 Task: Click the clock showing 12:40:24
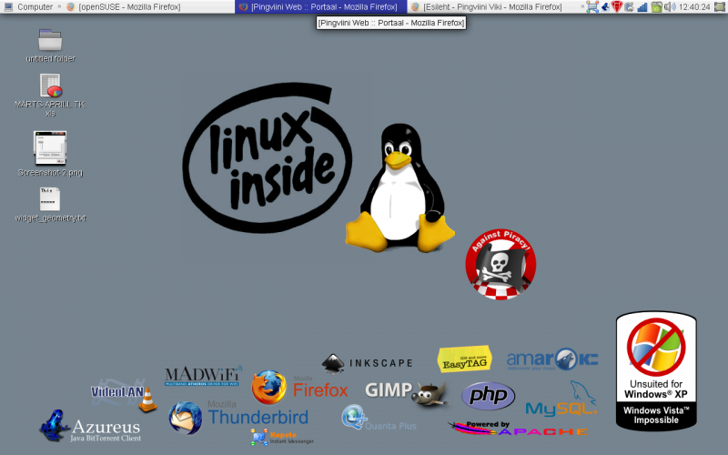[694, 7]
